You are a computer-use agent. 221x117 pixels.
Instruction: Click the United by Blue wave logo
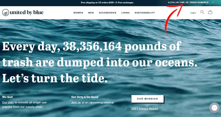6,12
